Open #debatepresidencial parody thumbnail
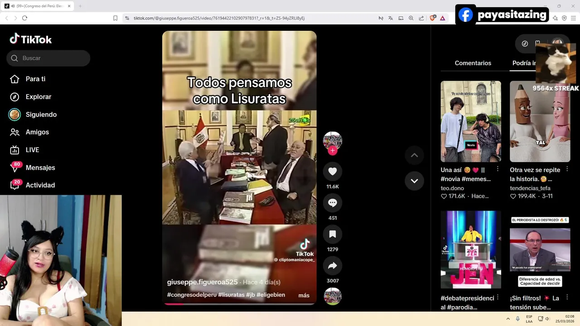Image resolution: width=580 pixels, height=326 pixels. [471, 249]
